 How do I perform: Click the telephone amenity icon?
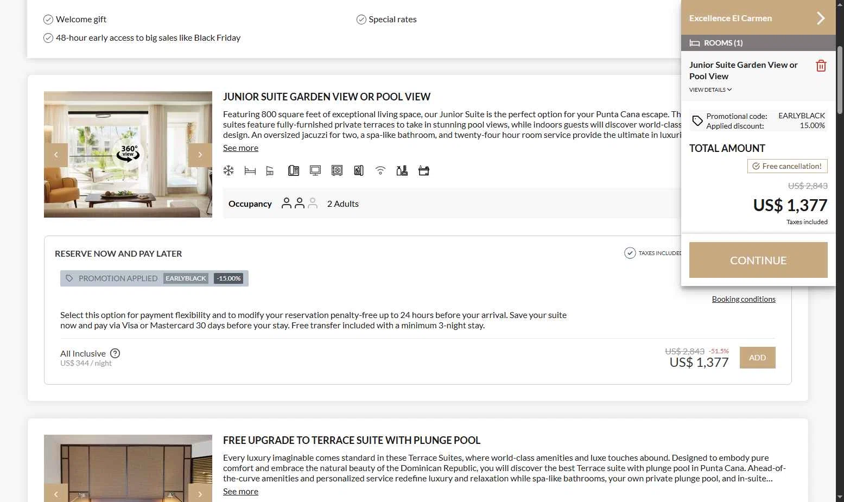pyautogui.click(x=294, y=171)
